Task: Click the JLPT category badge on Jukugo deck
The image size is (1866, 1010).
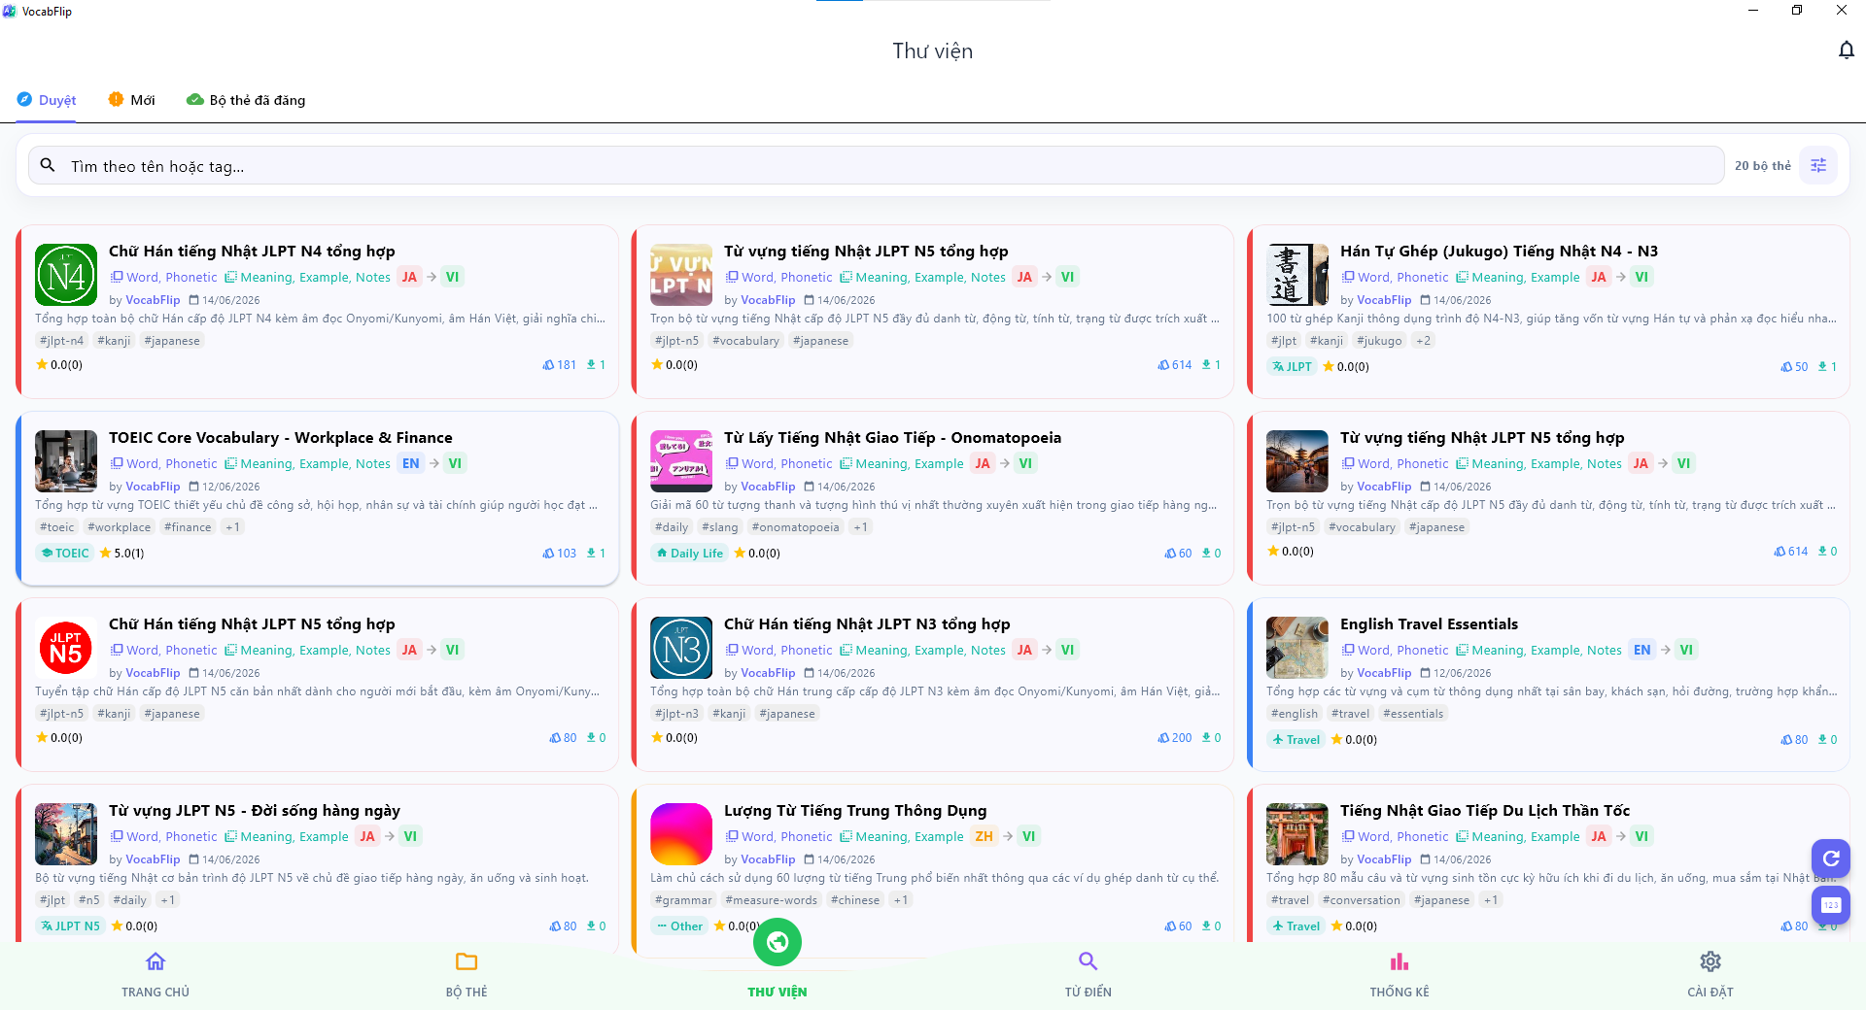Action: (x=1292, y=367)
